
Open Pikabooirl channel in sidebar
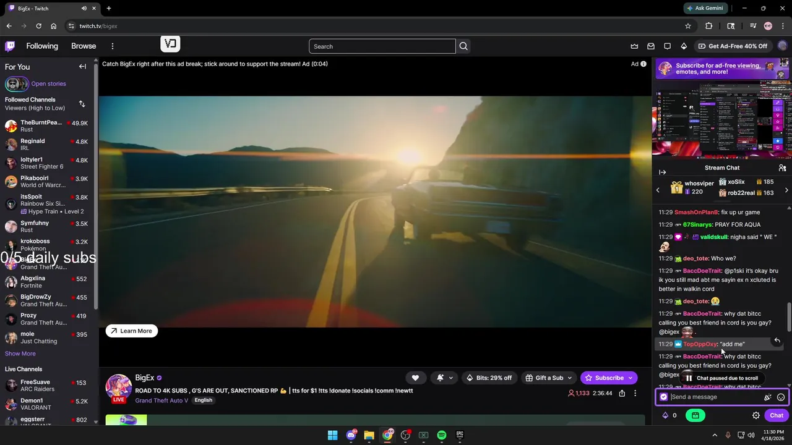tap(48, 182)
